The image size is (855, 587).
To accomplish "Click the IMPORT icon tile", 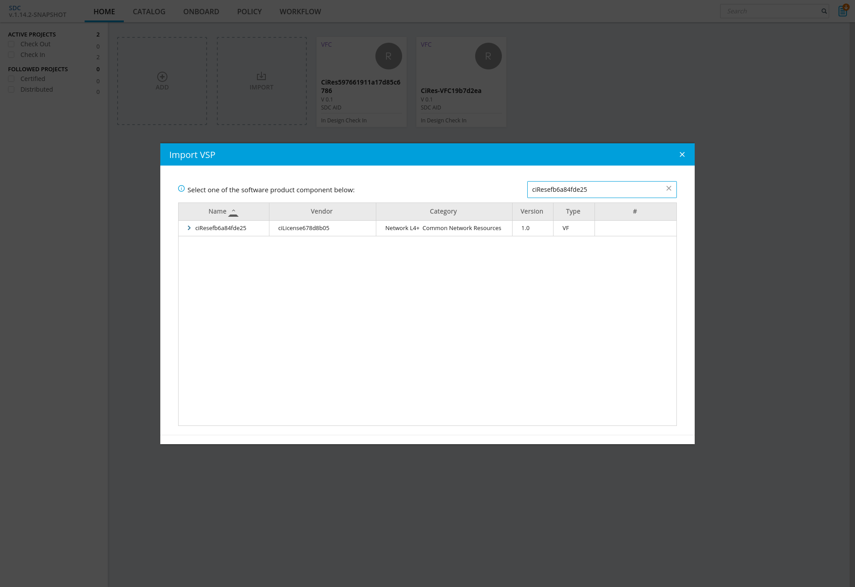I will click(x=261, y=77).
